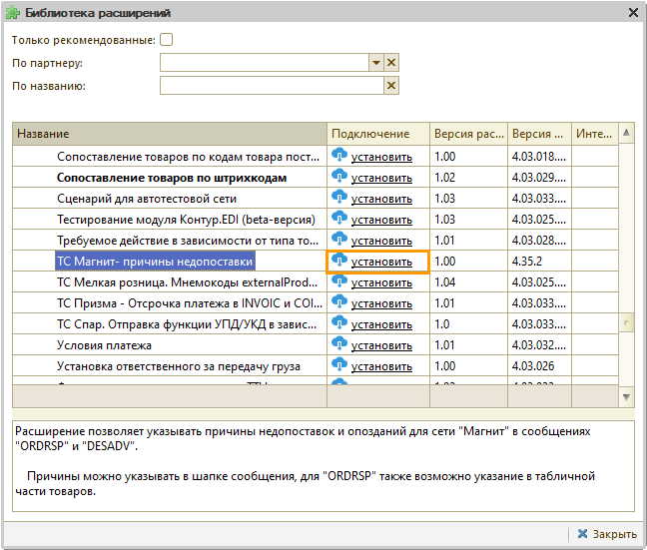Click cloud icon for Тестирование модуля Контур.EDI
Viewport: 647px width, 550px height.
click(338, 219)
